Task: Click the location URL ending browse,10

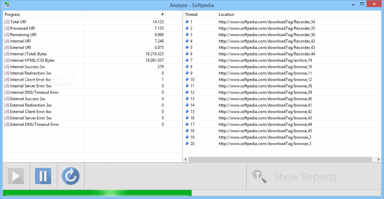Action: coord(265,67)
